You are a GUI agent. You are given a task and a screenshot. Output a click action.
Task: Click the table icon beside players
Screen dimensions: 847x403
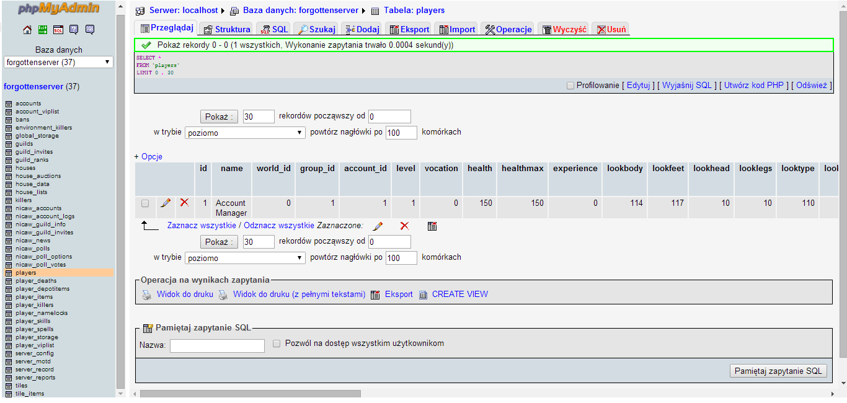(9, 273)
